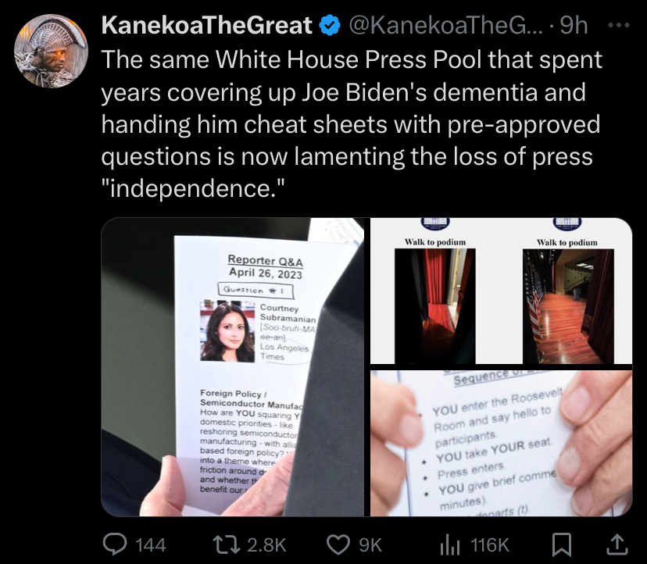
Task: Open the view analytics bar chart icon
Action: coord(450,544)
